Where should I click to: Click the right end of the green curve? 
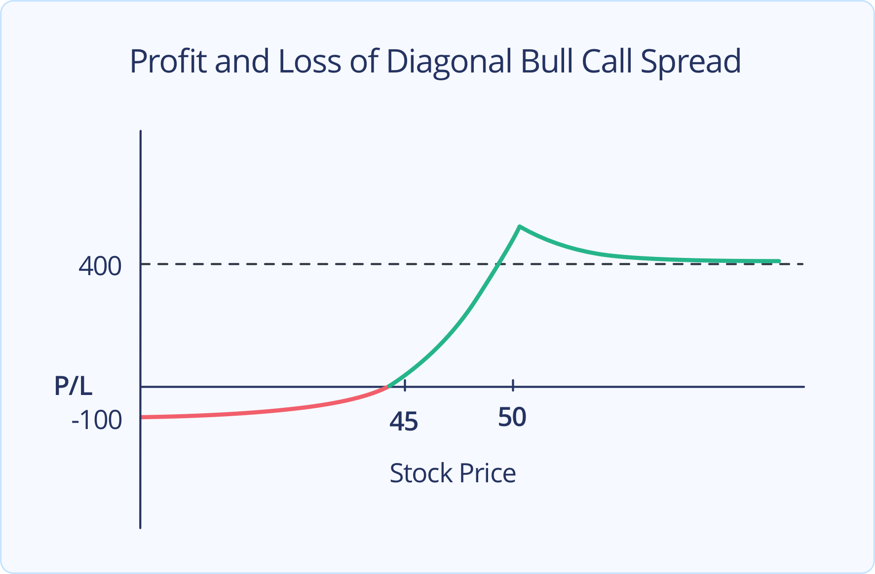pyautogui.click(x=778, y=261)
